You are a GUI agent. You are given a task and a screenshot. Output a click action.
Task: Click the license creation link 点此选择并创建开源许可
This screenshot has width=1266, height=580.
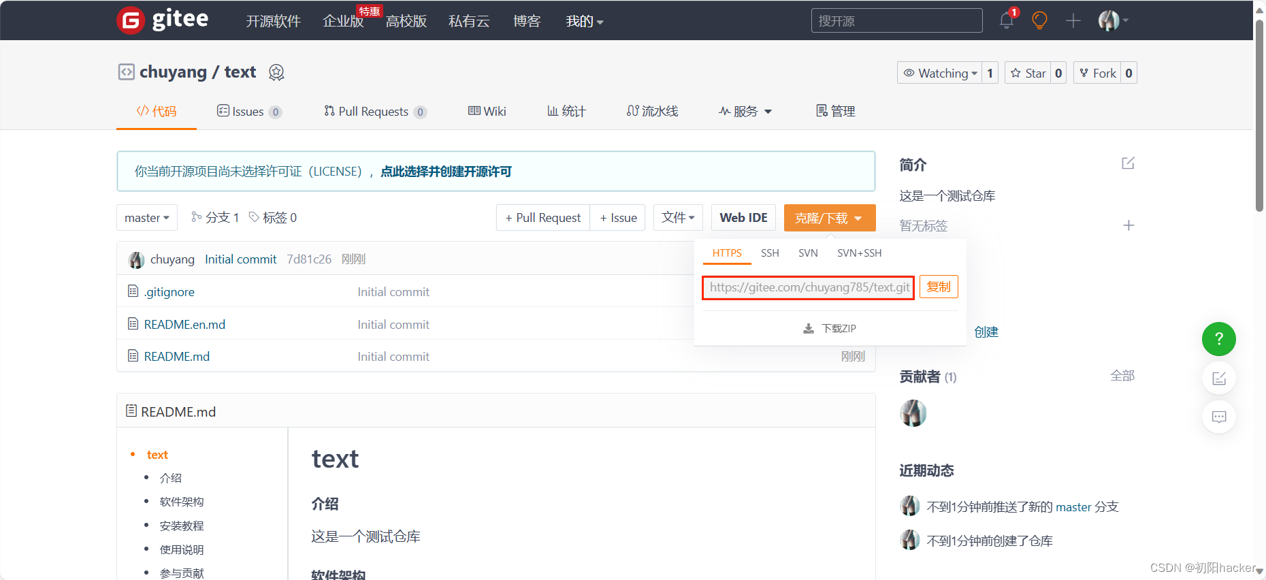coord(446,172)
